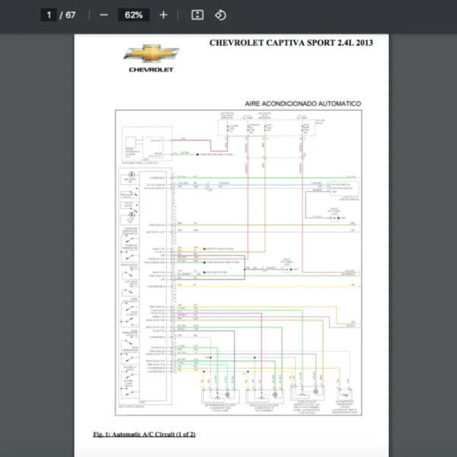Click the zoom out minus icon
457x457 pixels.
[x=104, y=15]
